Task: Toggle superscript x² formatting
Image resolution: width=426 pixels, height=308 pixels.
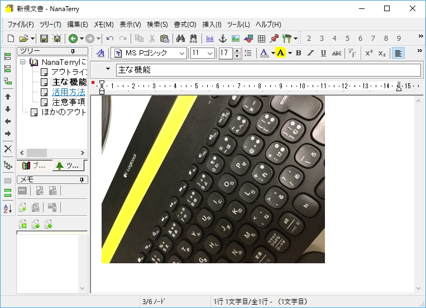Action: pyautogui.click(x=368, y=53)
